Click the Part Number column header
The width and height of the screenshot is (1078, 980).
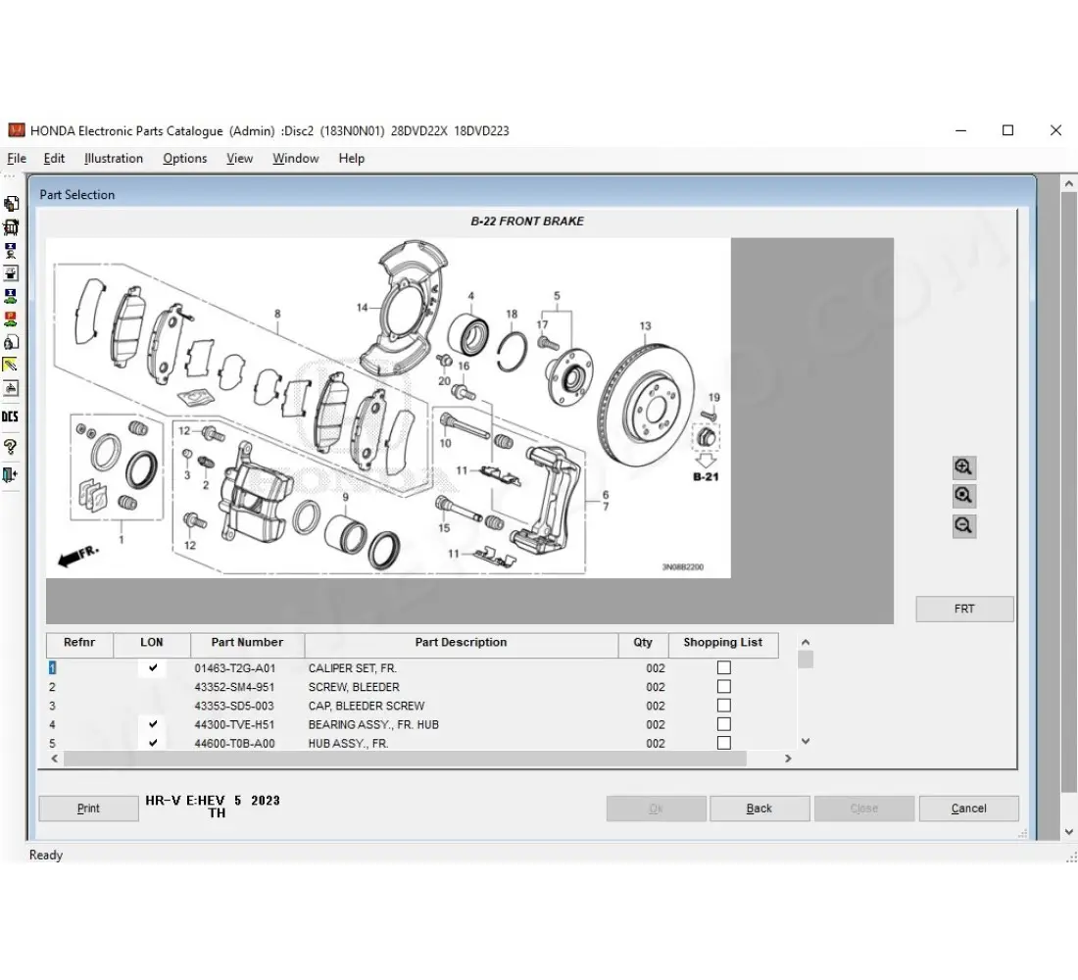(248, 645)
